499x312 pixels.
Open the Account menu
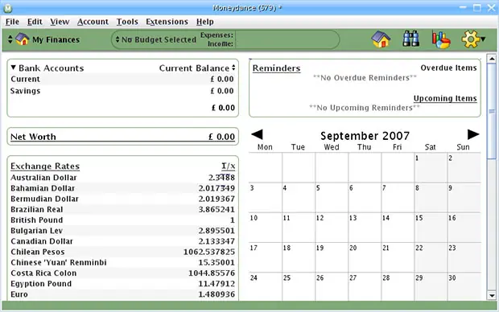[x=93, y=22]
